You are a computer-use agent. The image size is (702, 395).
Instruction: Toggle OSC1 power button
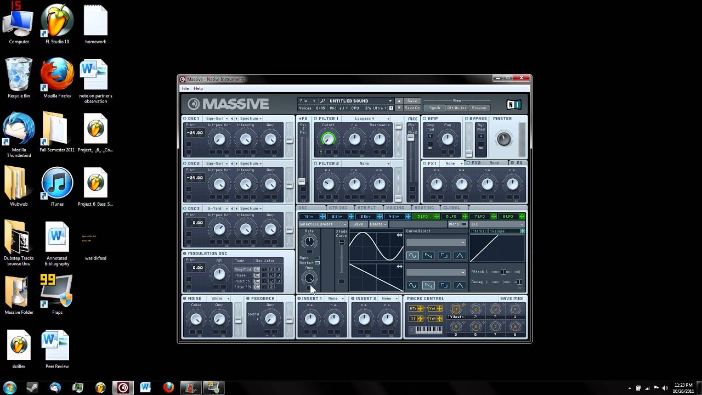(185, 119)
